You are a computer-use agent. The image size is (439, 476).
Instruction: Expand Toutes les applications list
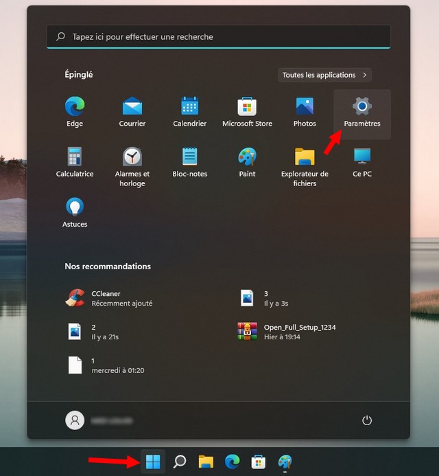pos(325,75)
